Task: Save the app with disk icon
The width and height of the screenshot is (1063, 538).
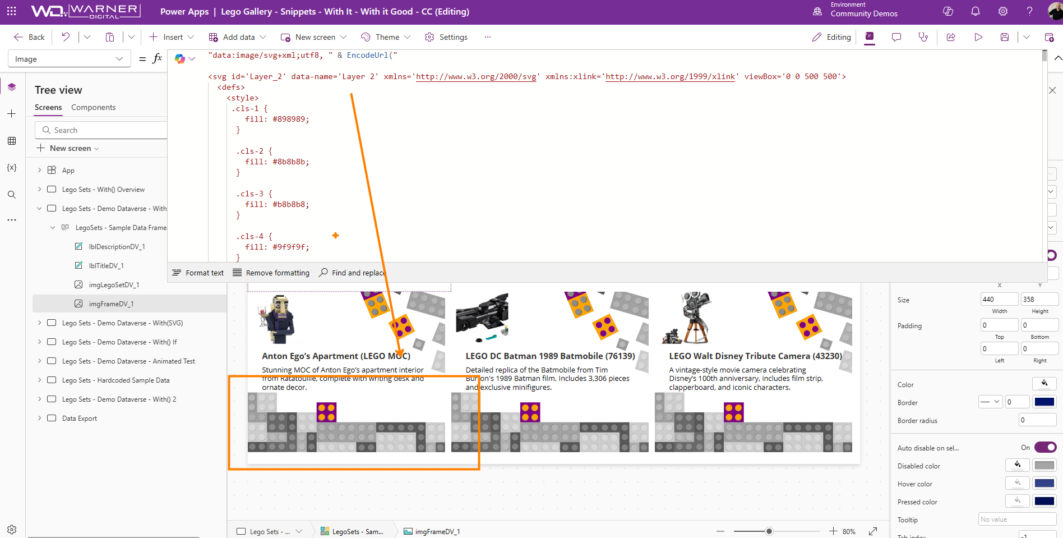Action: (x=1005, y=37)
